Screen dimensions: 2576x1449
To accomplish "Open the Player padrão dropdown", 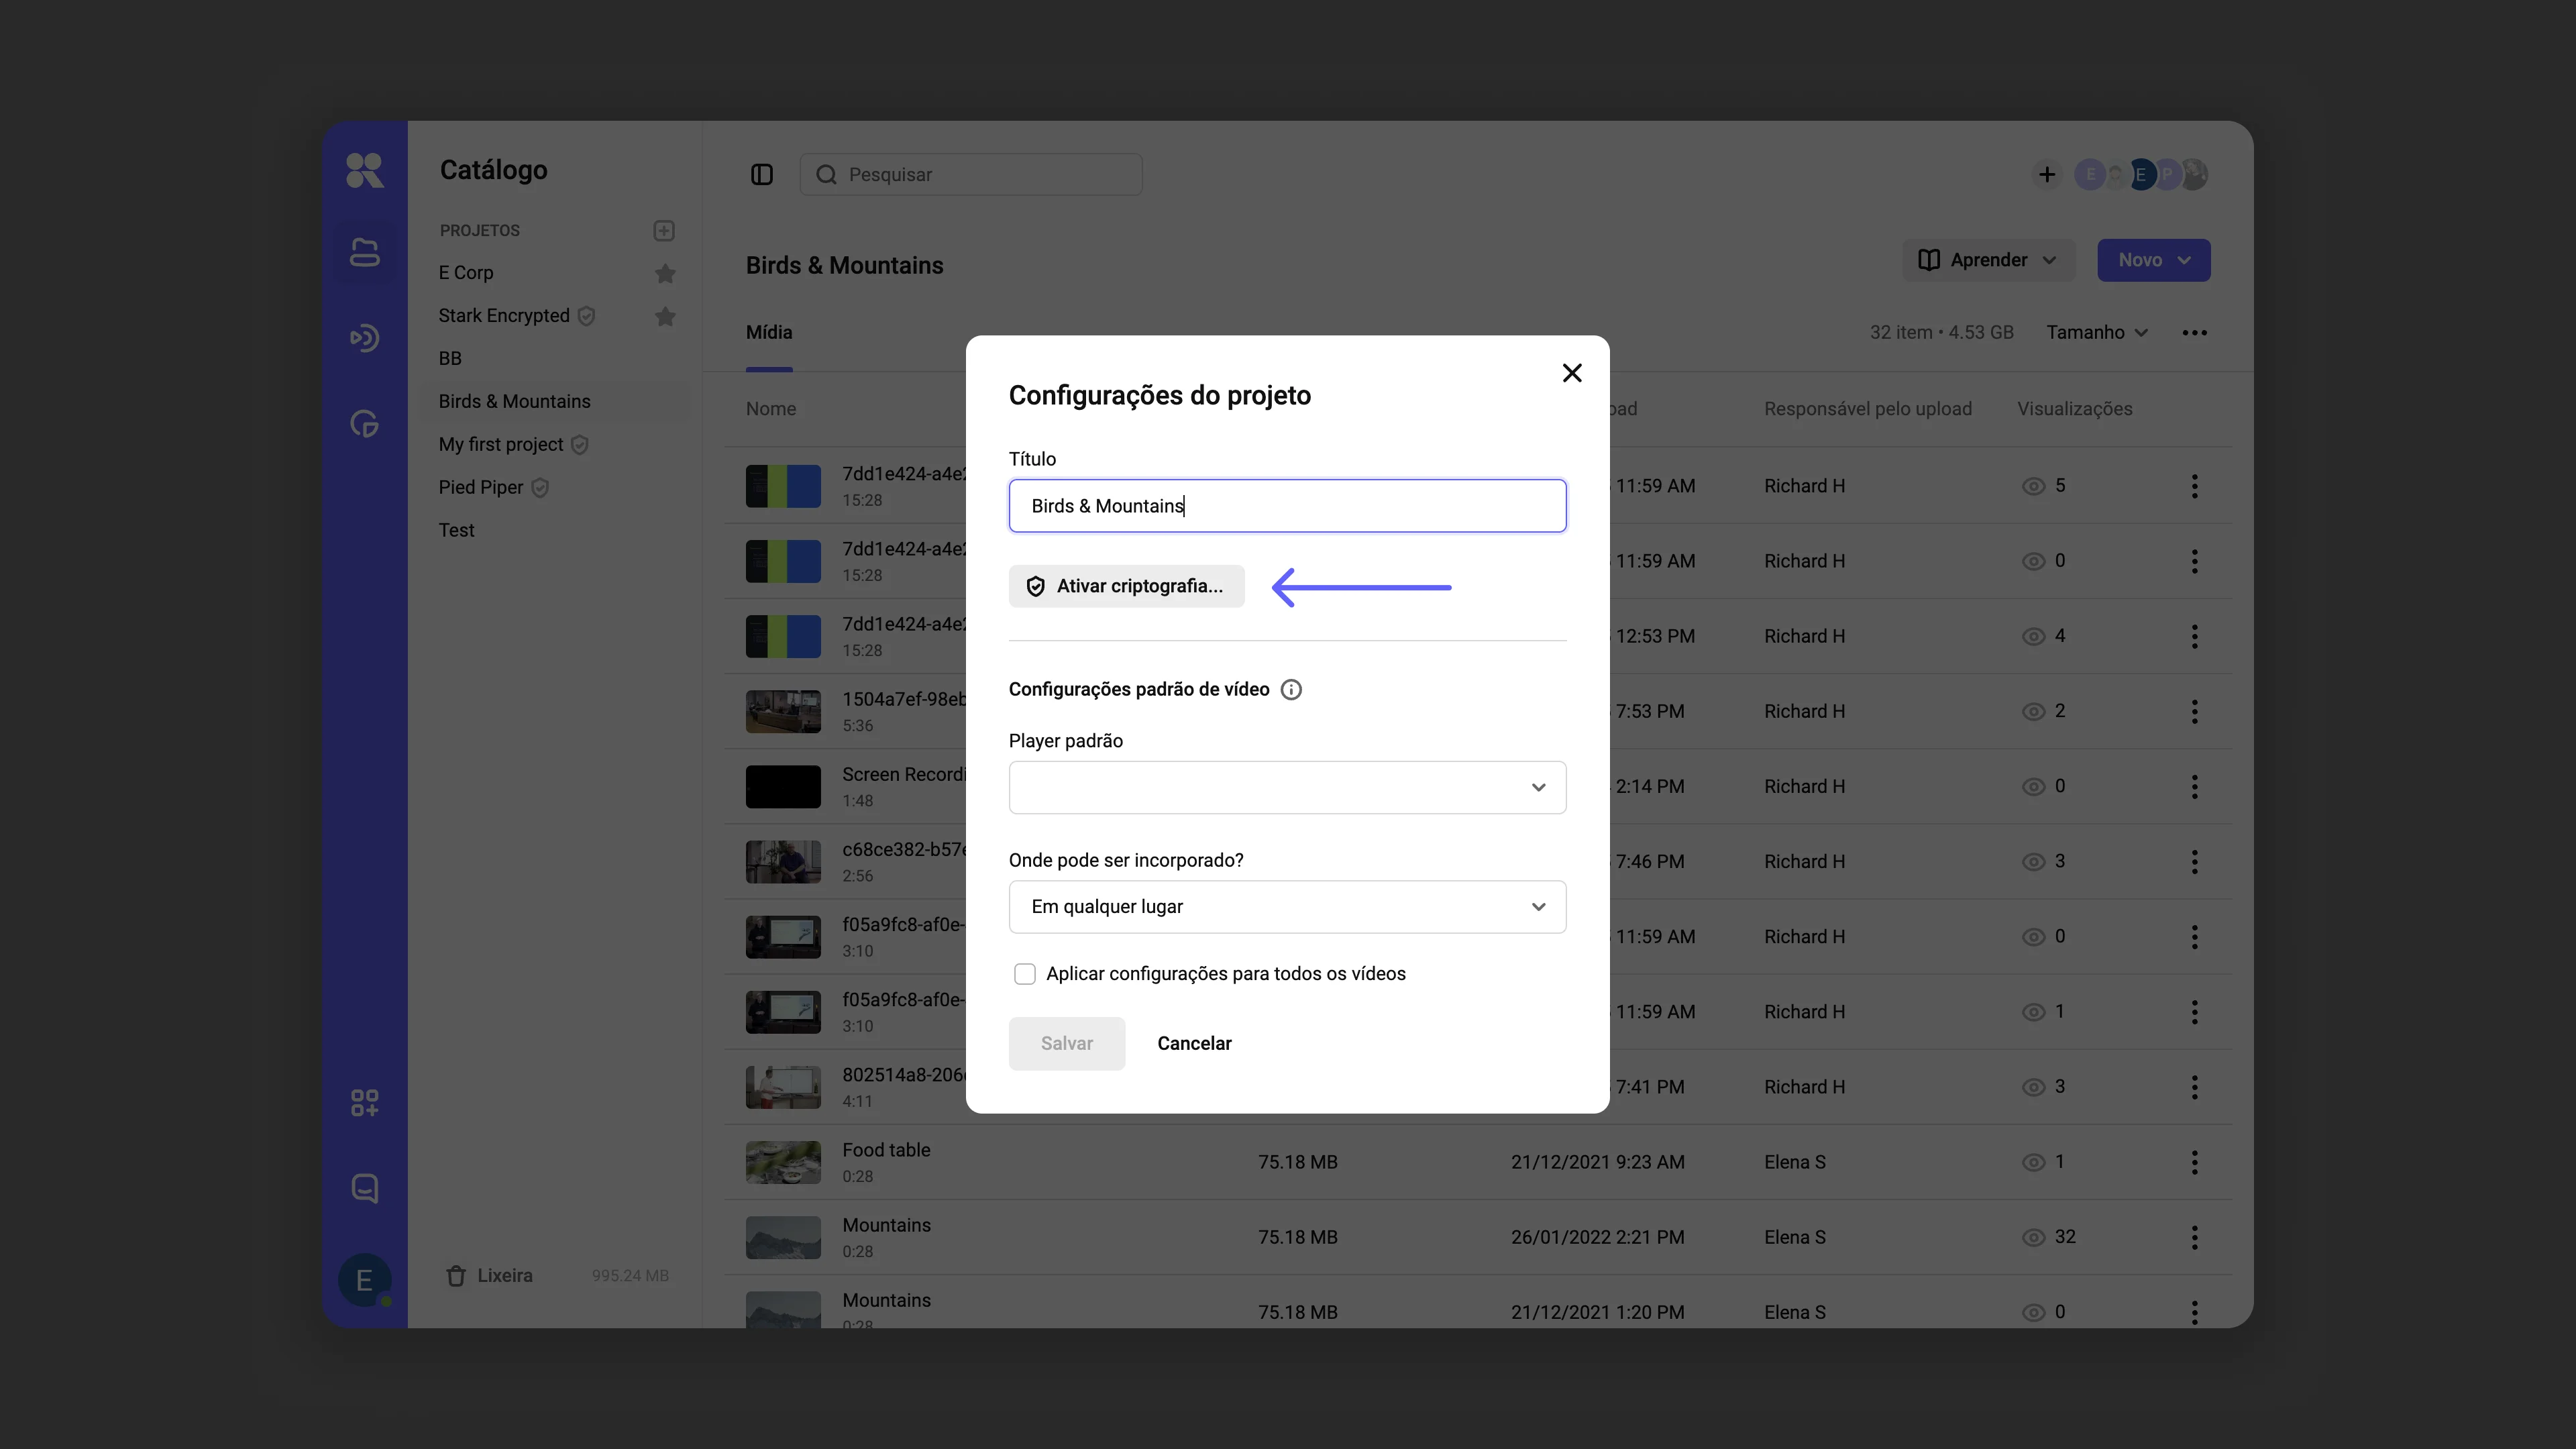I will 1287,788.
